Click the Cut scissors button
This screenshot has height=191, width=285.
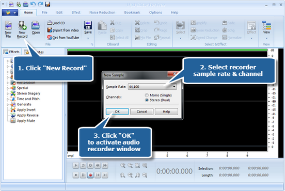(x=116, y=23)
